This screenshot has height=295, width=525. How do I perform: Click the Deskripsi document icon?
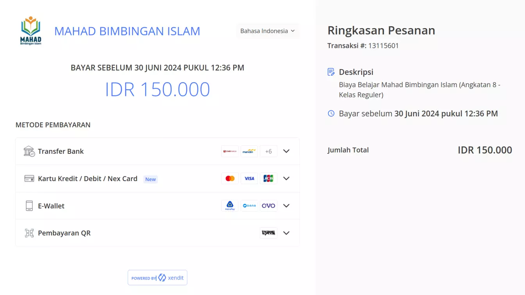pos(330,72)
